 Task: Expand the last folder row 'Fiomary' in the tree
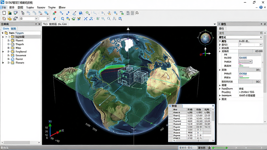point(3,63)
